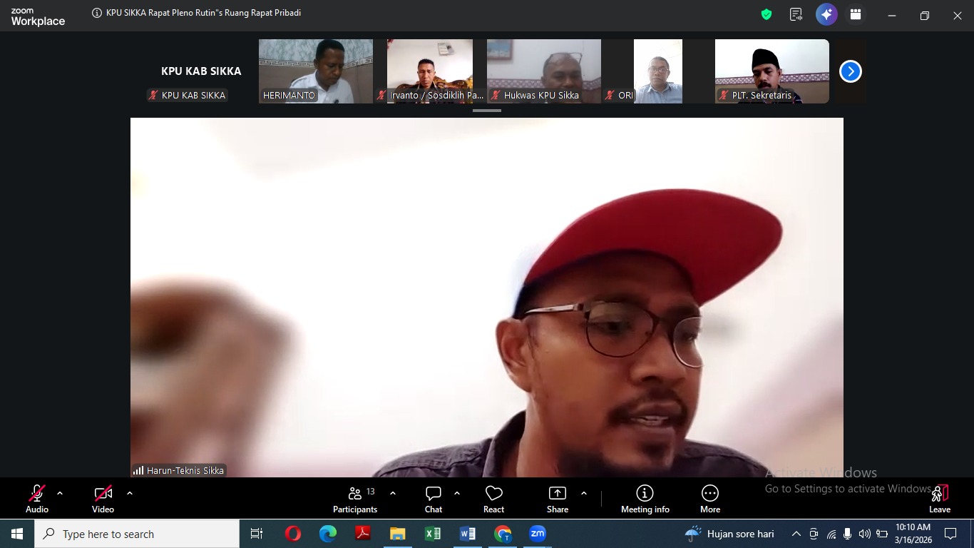Open the More options menu
Viewport: 974px width, 548px height.
pyautogui.click(x=709, y=499)
